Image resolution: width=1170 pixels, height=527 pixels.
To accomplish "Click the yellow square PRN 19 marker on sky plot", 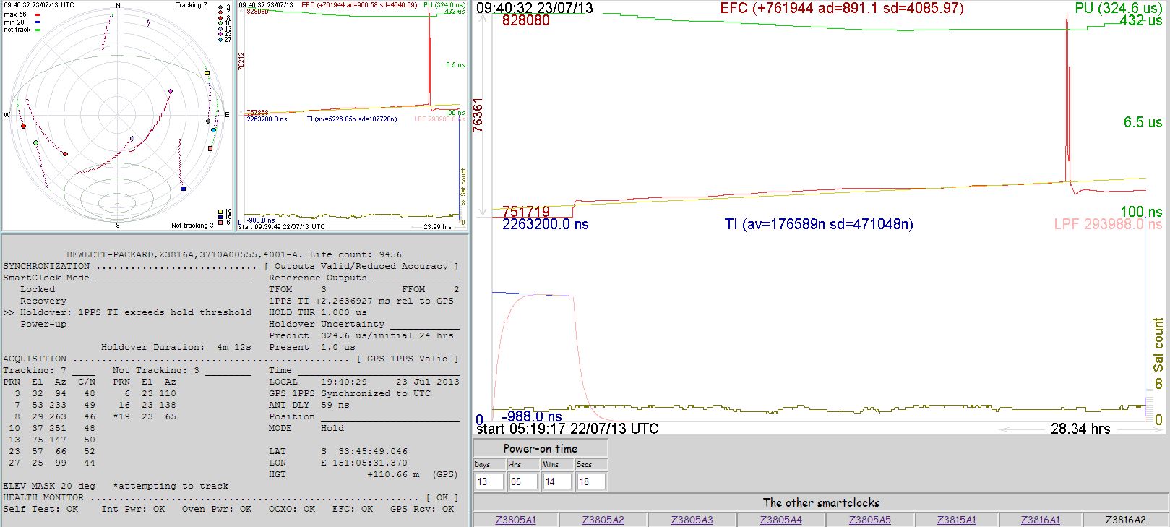I will pos(207,73).
